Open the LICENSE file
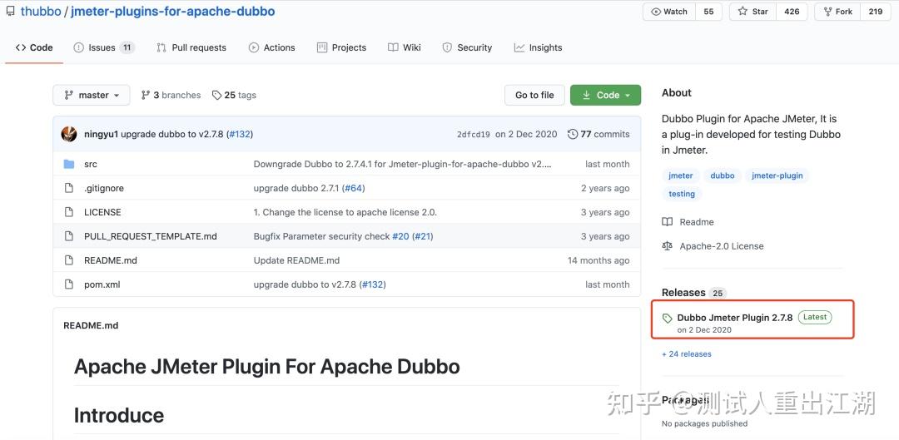899x440 pixels. pyautogui.click(x=102, y=212)
